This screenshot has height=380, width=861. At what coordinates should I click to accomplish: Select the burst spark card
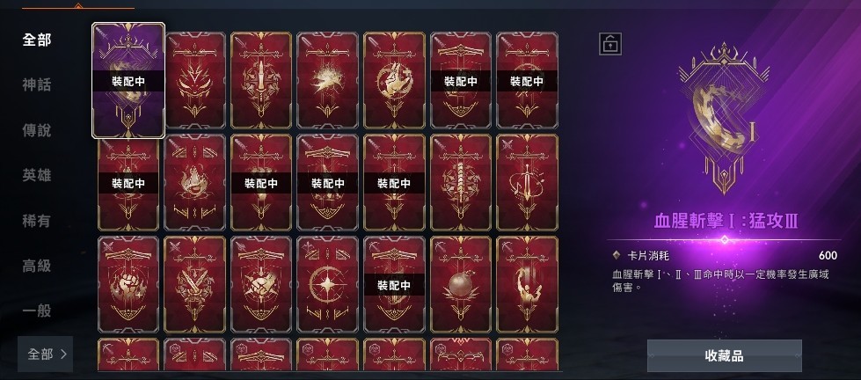[327, 80]
